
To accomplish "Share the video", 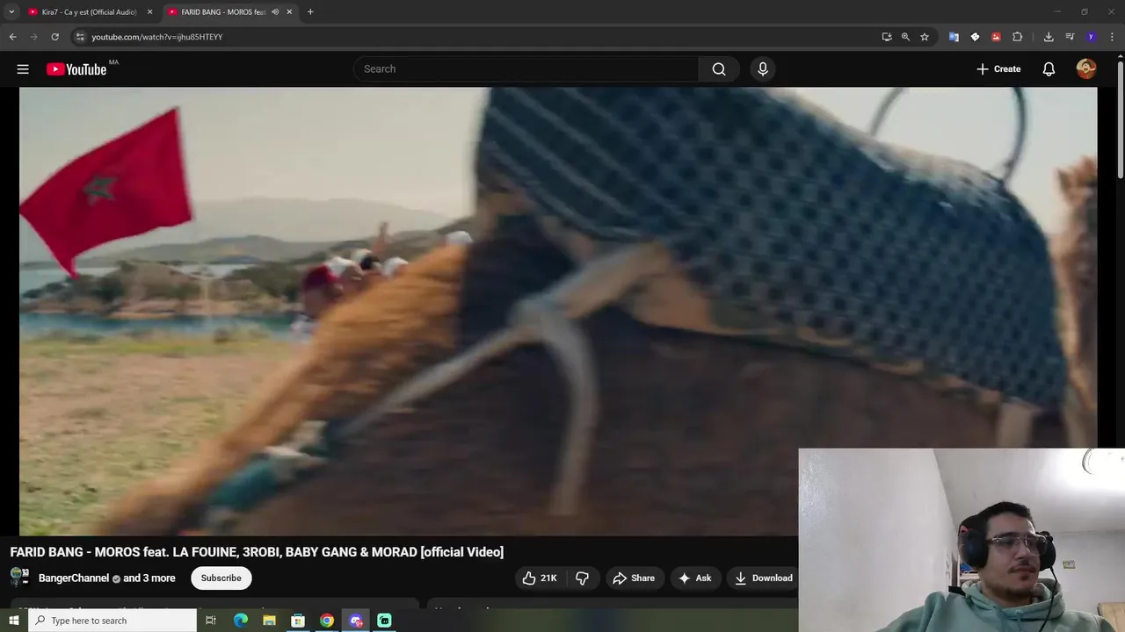I will [634, 578].
